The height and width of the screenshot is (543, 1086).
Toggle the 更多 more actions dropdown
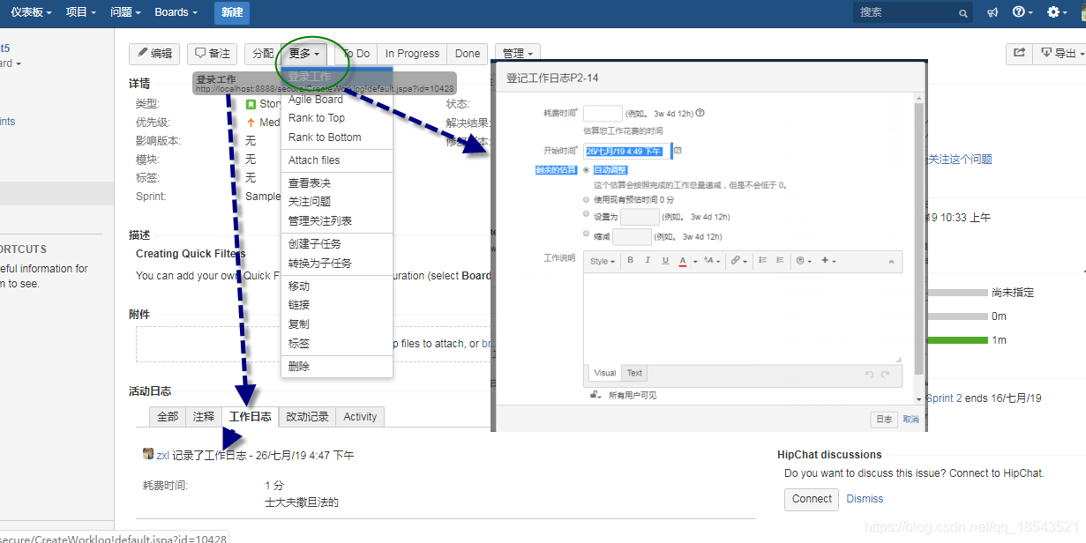tap(304, 54)
